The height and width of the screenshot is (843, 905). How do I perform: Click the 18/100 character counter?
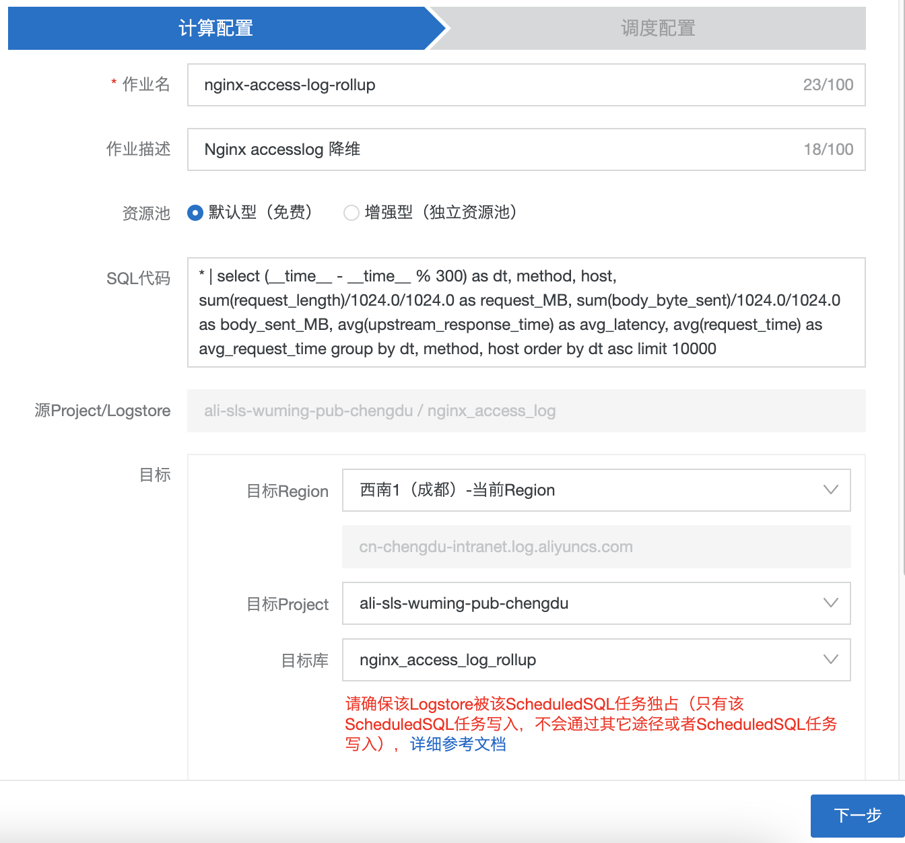click(828, 149)
